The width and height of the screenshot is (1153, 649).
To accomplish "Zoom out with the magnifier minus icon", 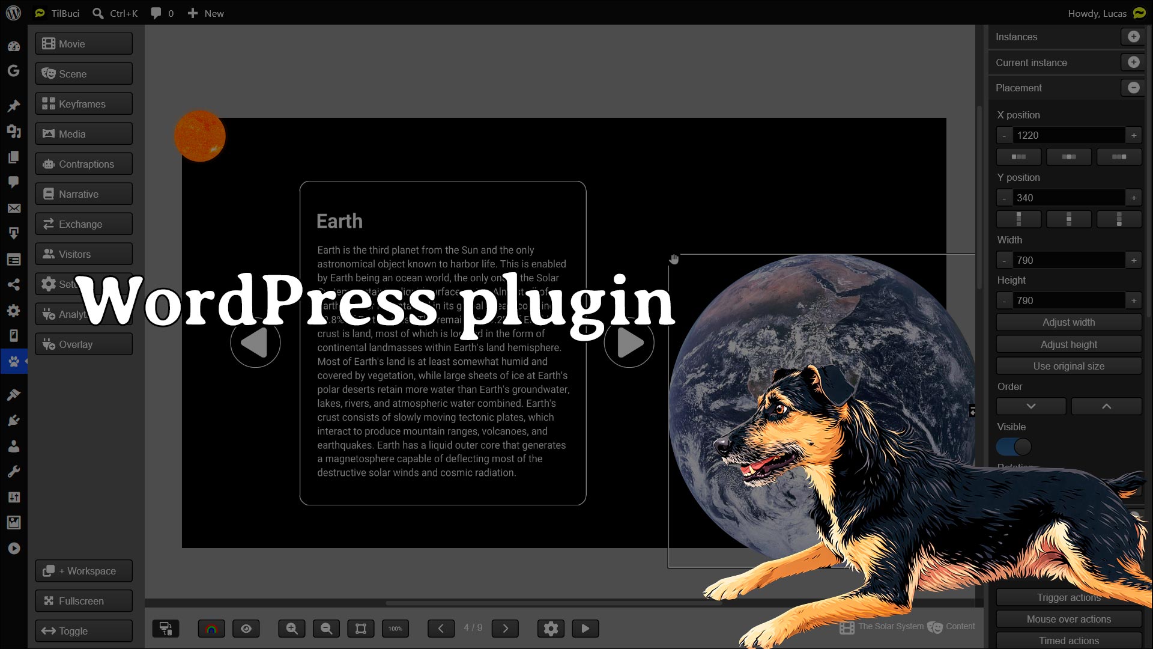I will (326, 629).
